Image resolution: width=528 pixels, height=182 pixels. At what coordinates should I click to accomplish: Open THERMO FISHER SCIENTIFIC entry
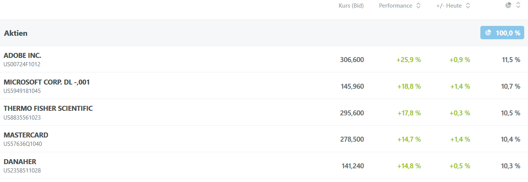pos(48,109)
